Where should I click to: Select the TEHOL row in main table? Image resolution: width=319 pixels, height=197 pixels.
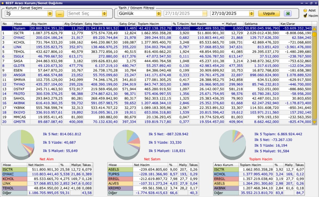(157, 52)
